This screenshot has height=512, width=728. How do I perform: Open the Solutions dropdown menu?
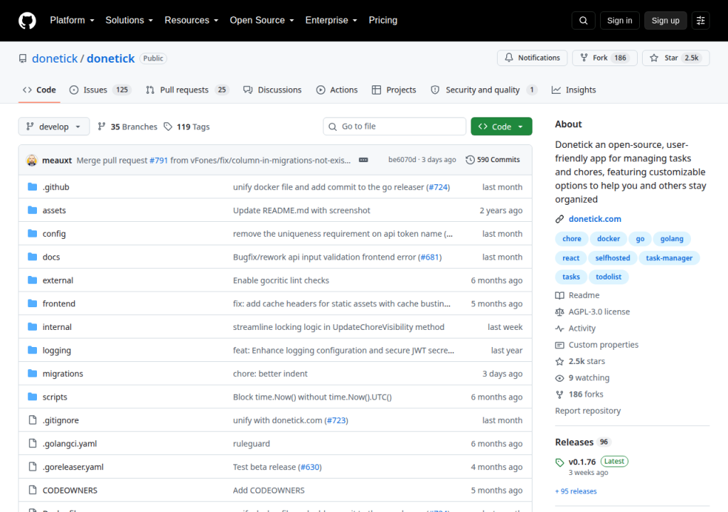pos(129,21)
